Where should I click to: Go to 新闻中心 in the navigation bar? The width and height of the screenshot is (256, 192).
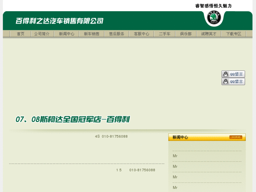pos(67,34)
